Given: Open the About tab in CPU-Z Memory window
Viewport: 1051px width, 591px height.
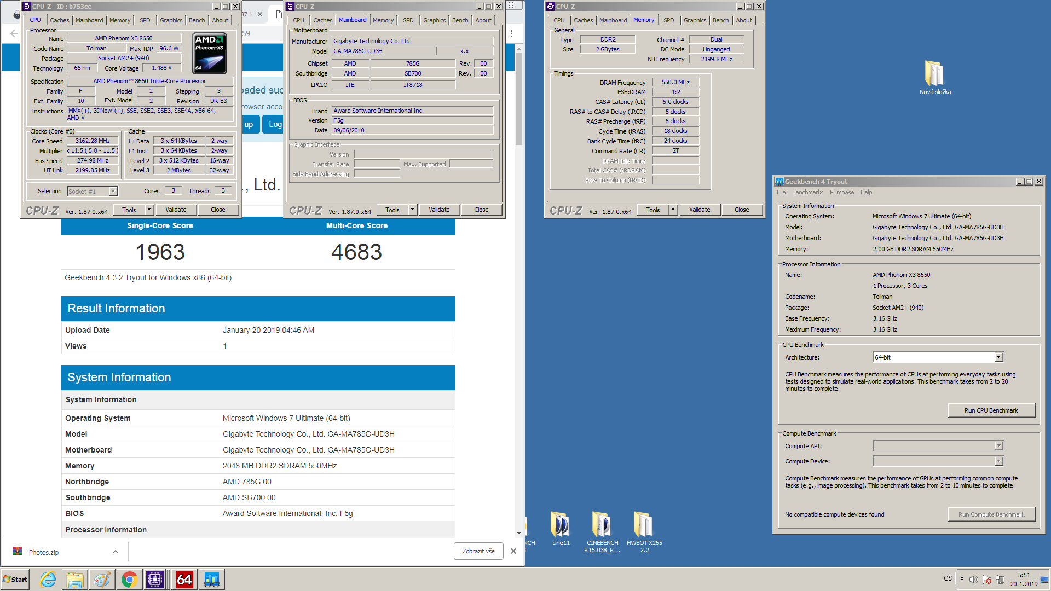Looking at the screenshot, I should 743,20.
